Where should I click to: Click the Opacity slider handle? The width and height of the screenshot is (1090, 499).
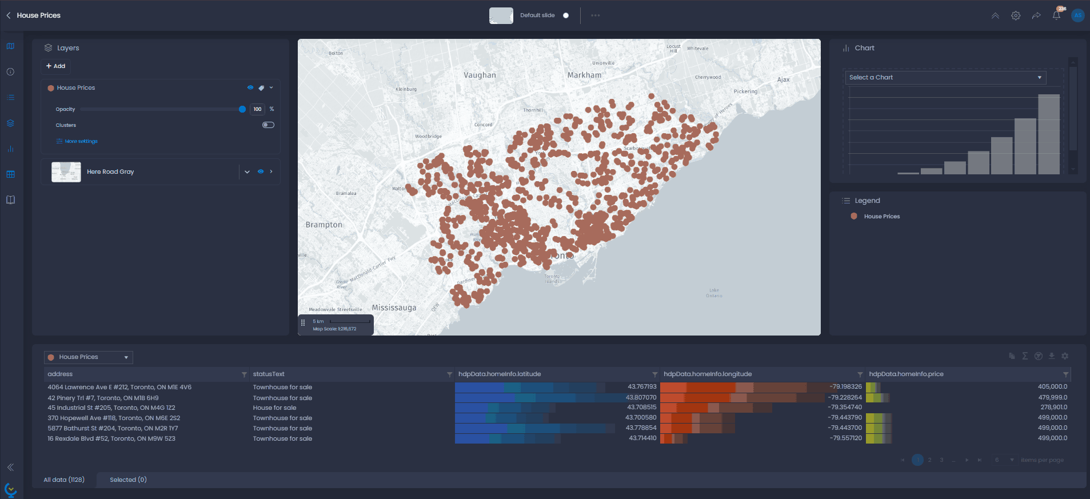242,109
